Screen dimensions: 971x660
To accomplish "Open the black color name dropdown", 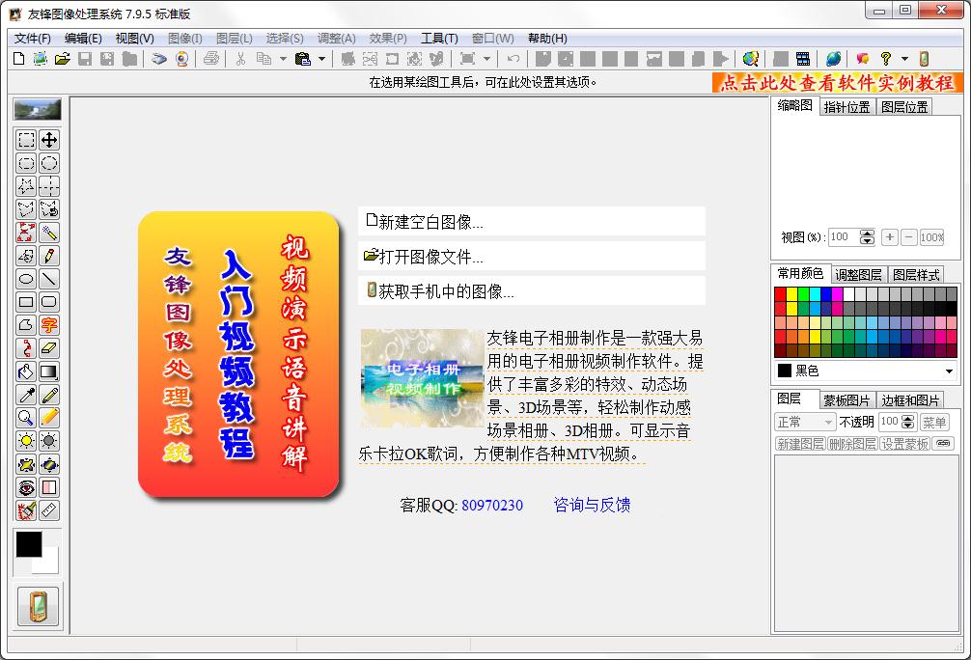I will coord(949,371).
